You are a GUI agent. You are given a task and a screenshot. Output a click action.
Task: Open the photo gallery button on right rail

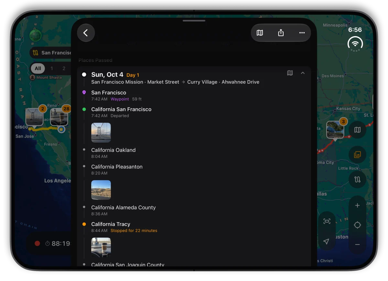pos(357,155)
